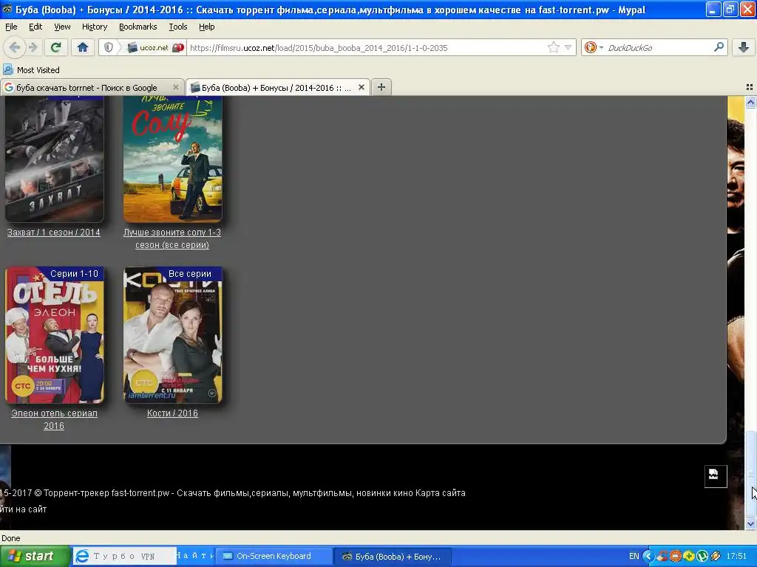
Task: Open the Bookmarks menu
Action: click(138, 27)
